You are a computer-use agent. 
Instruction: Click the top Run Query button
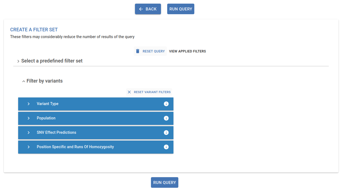click(181, 9)
